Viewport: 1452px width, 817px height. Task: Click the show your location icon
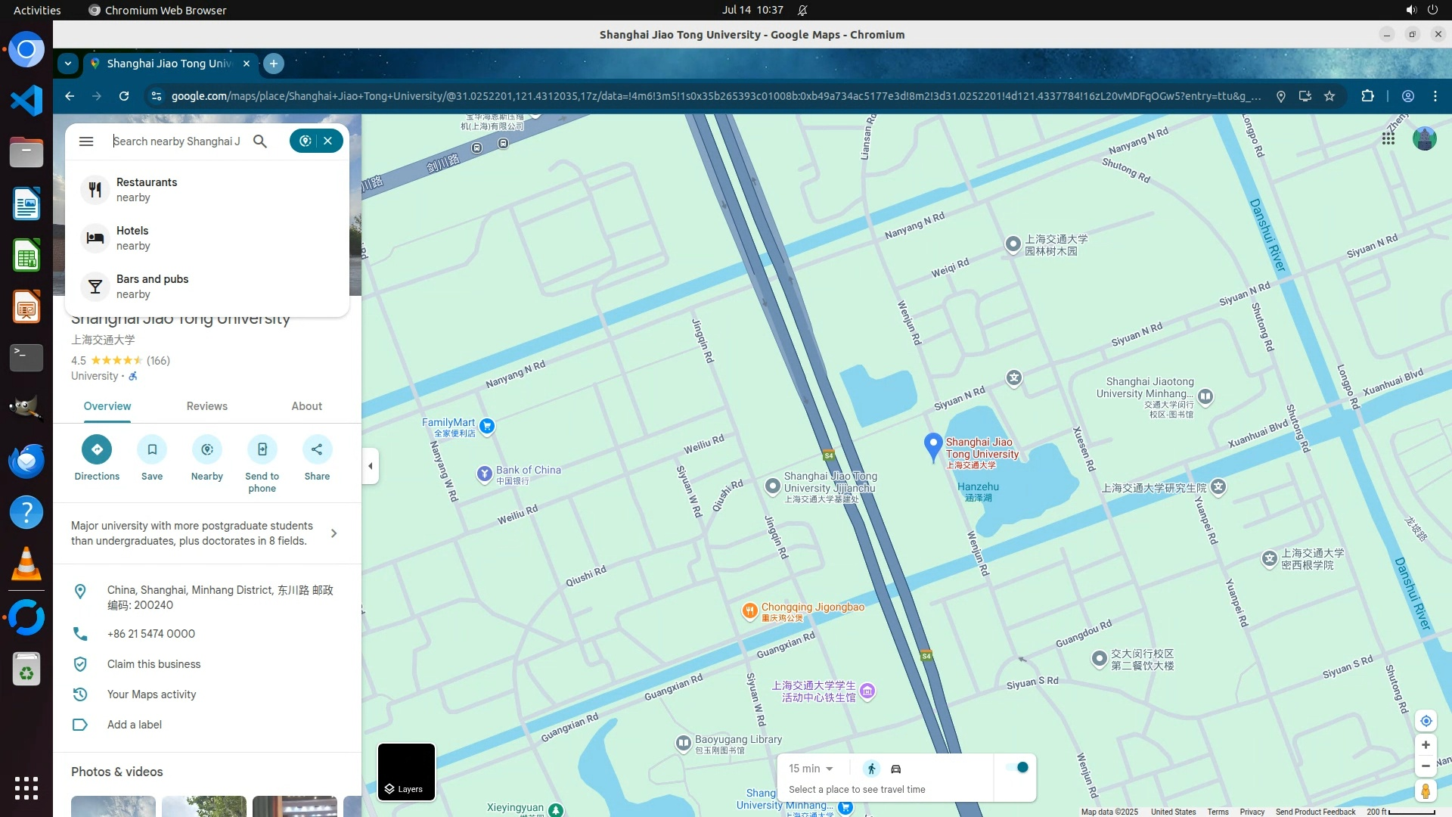tap(1426, 721)
